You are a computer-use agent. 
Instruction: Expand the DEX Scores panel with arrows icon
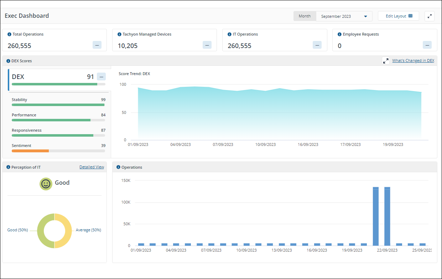click(386, 61)
